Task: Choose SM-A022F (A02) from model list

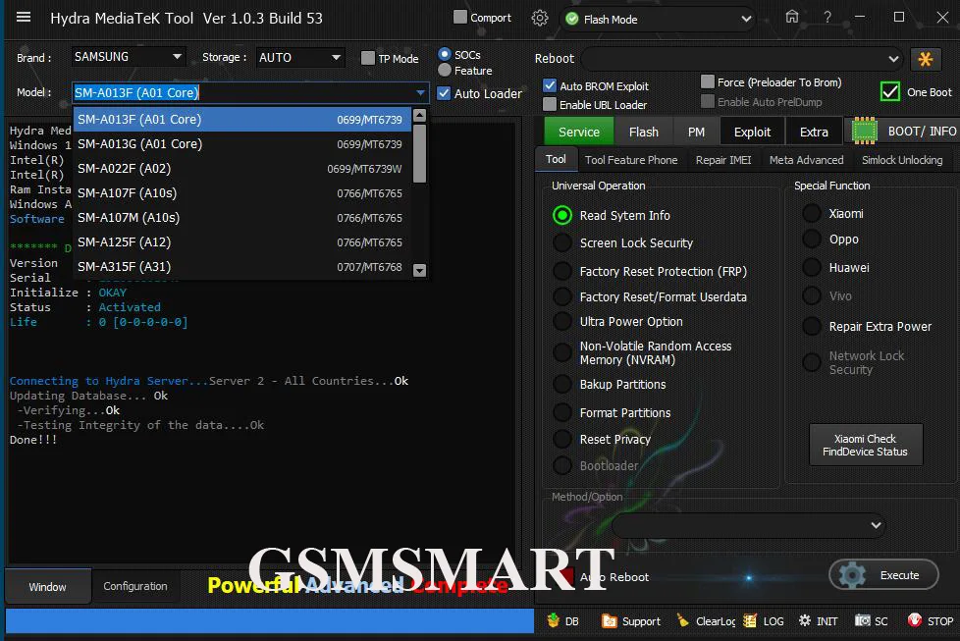Action: (x=241, y=169)
